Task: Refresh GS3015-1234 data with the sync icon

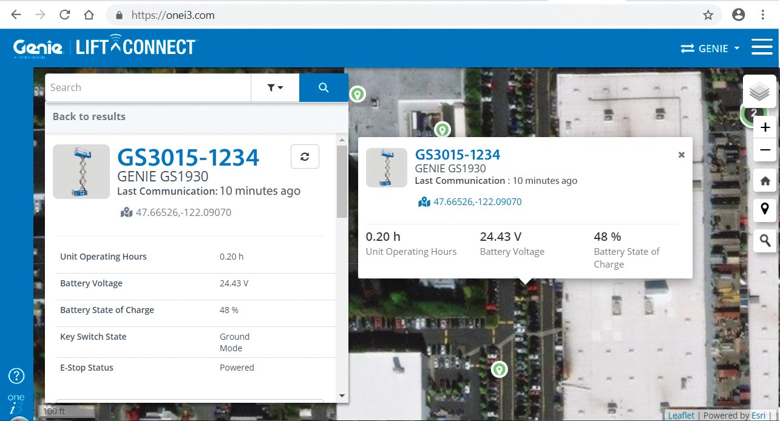Action: click(x=304, y=156)
